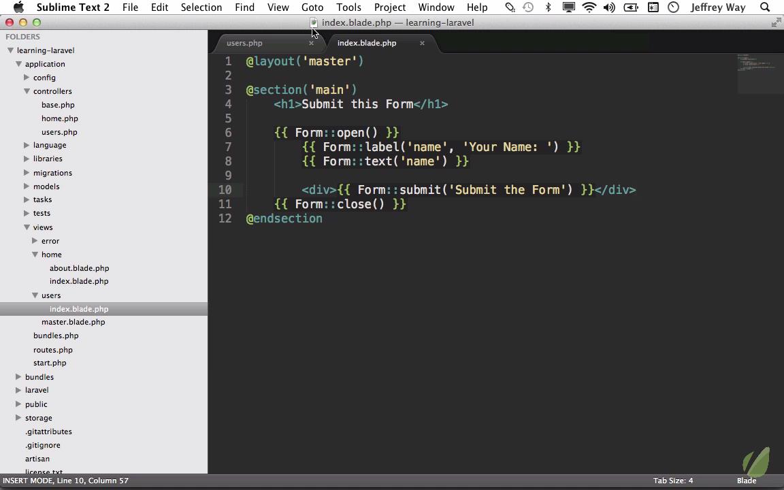The height and width of the screenshot is (490, 784).
Task: Open the Selection menu
Action: [x=201, y=7]
